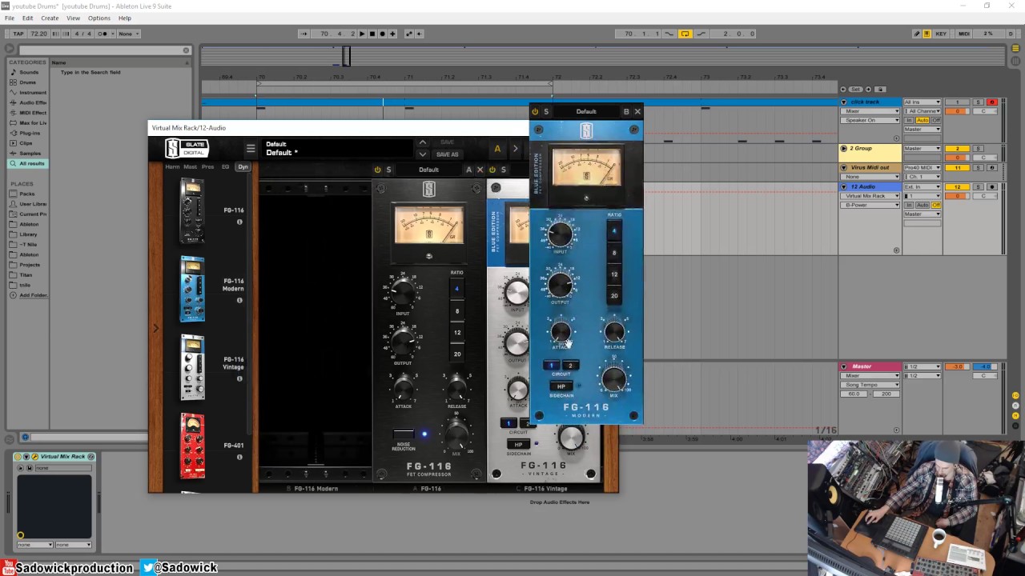Open Virtual Mix Rack device chooser dropdown

pyautogui.click(x=870, y=196)
